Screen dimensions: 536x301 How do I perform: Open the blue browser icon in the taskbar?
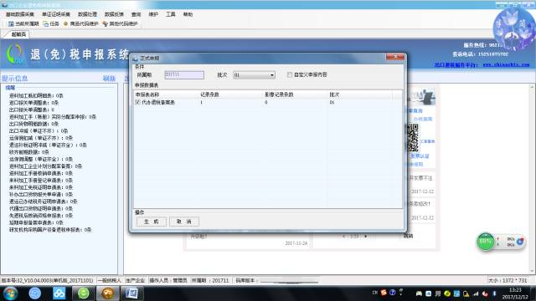pos(35,293)
